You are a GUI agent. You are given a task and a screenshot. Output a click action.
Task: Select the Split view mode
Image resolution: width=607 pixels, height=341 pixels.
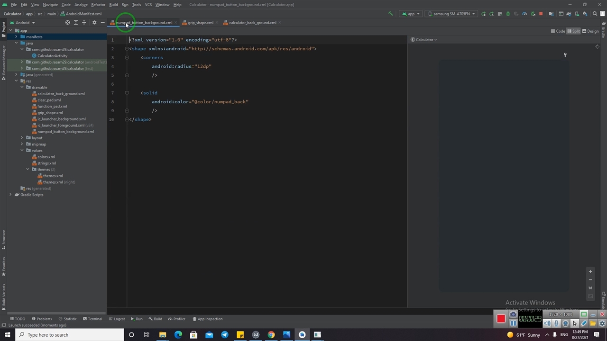coord(574,31)
